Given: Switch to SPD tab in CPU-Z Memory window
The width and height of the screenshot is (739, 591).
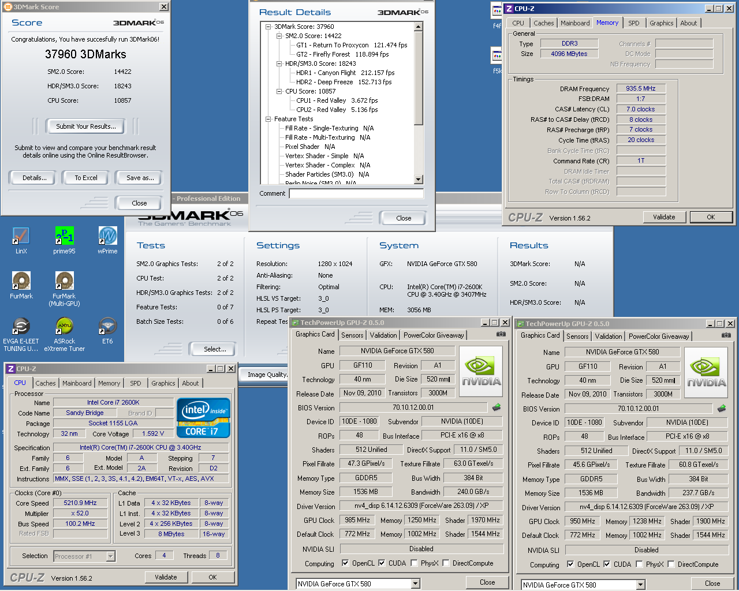Looking at the screenshot, I should point(634,23).
